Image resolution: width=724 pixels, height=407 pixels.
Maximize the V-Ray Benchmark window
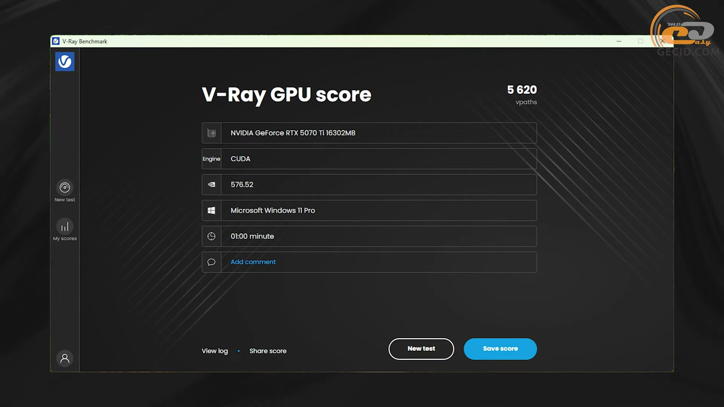pyautogui.click(x=640, y=41)
